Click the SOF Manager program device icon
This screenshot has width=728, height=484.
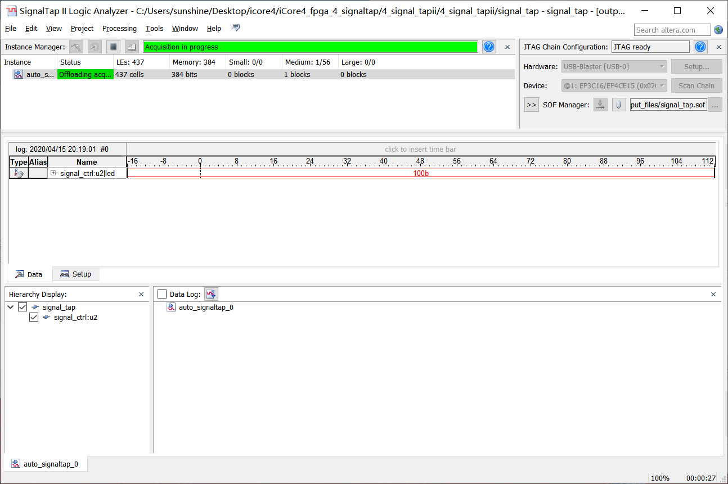pos(601,105)
